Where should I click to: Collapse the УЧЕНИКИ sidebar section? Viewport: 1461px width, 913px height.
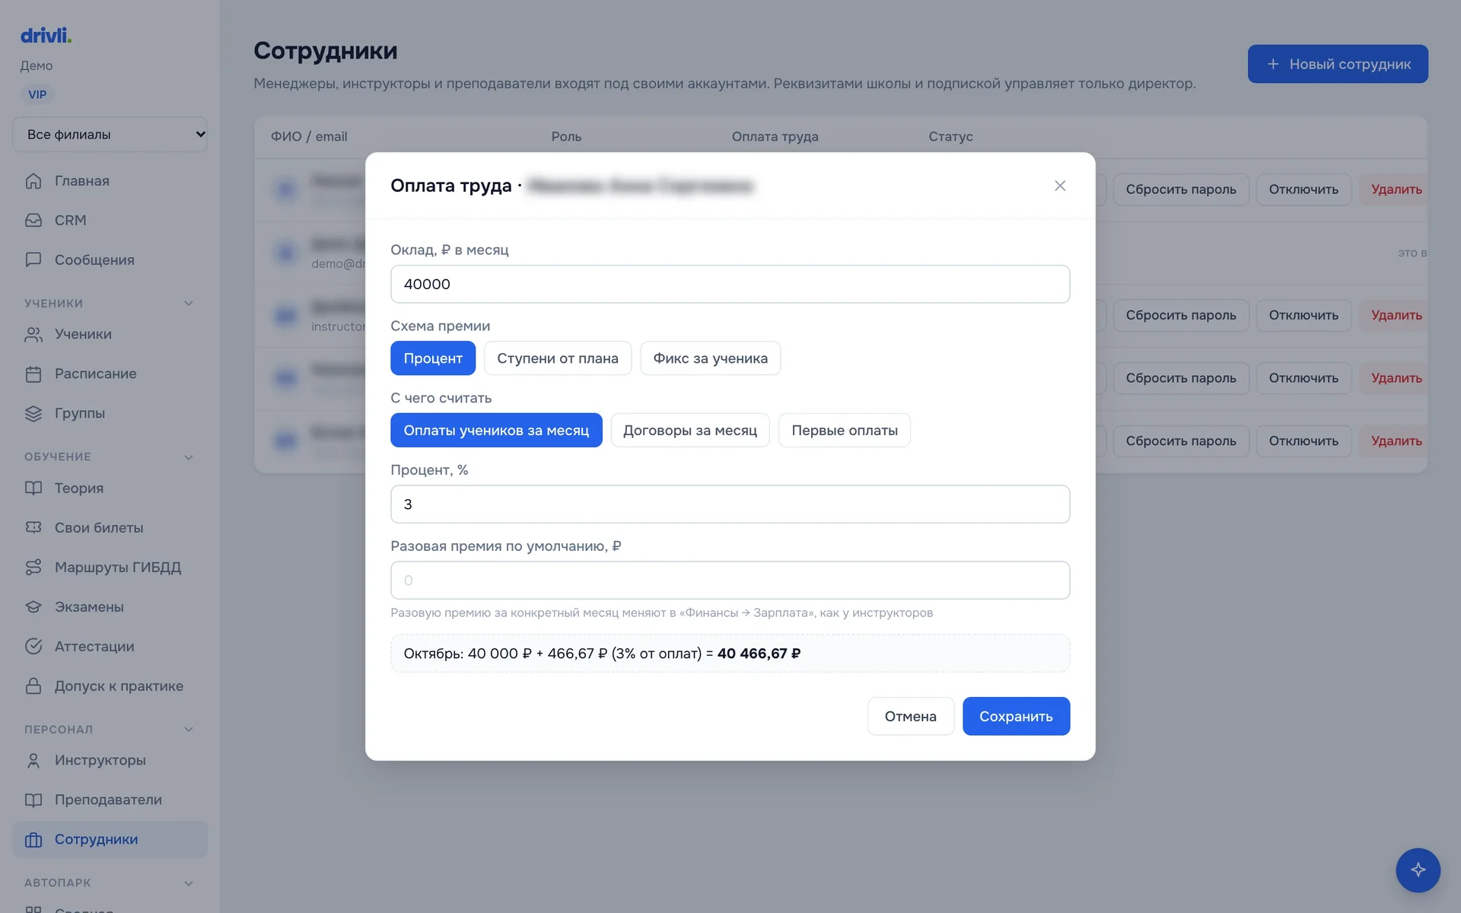point(189,304)
